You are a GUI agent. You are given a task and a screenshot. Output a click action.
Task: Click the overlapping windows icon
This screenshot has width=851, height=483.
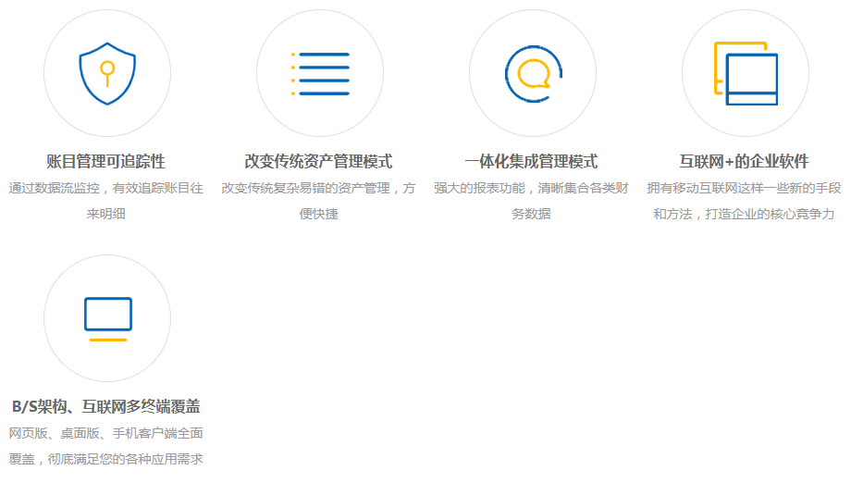tap(746, 74)
